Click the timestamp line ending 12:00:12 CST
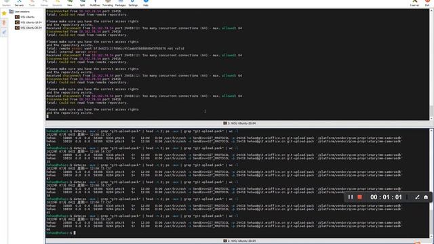The image size is (434, 244). coord(79,134)
